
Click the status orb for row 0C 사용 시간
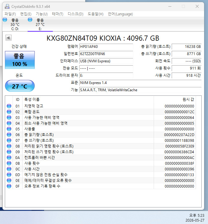tap(9, 169)
